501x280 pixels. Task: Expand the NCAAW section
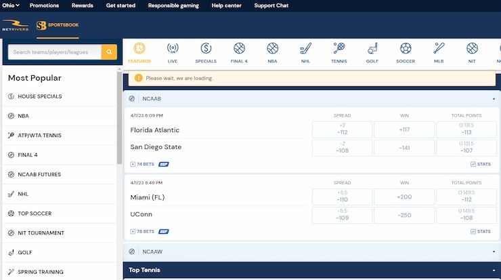tap(494, 252)
